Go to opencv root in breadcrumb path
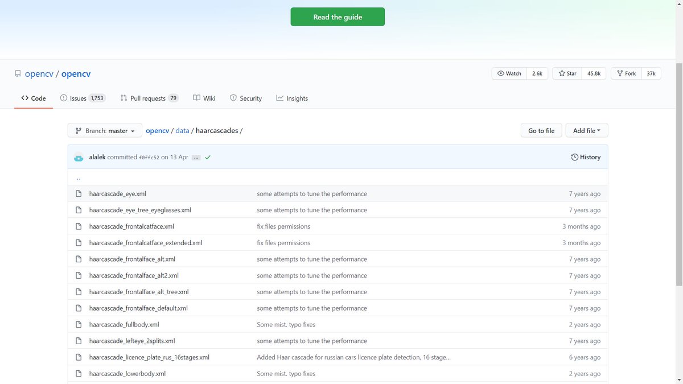This screenshot has width=683, height=384. (x=158, y=131)
